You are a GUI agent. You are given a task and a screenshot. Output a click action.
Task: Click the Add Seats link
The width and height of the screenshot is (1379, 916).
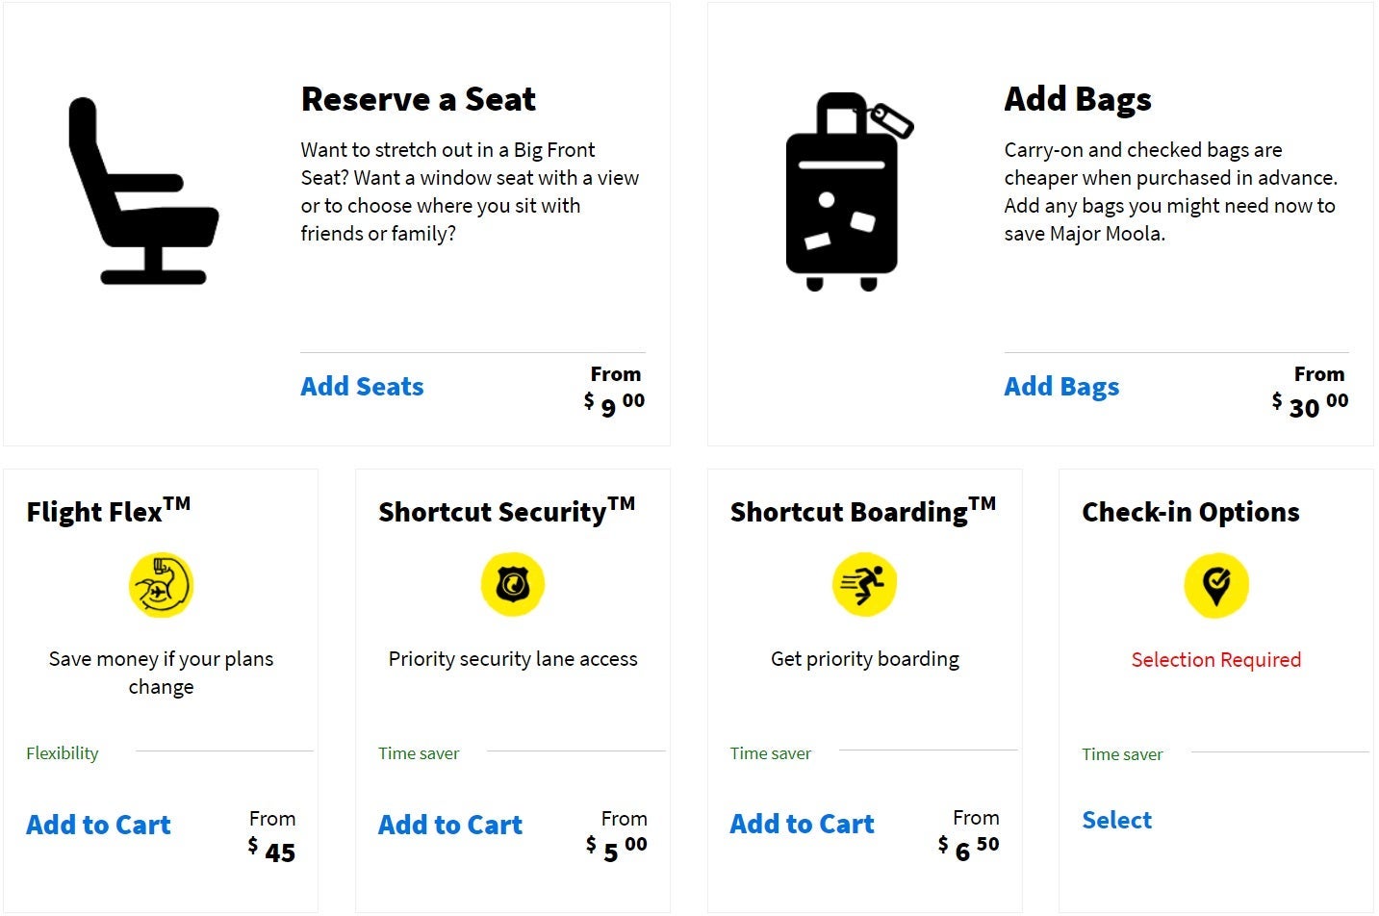(362, 387)
